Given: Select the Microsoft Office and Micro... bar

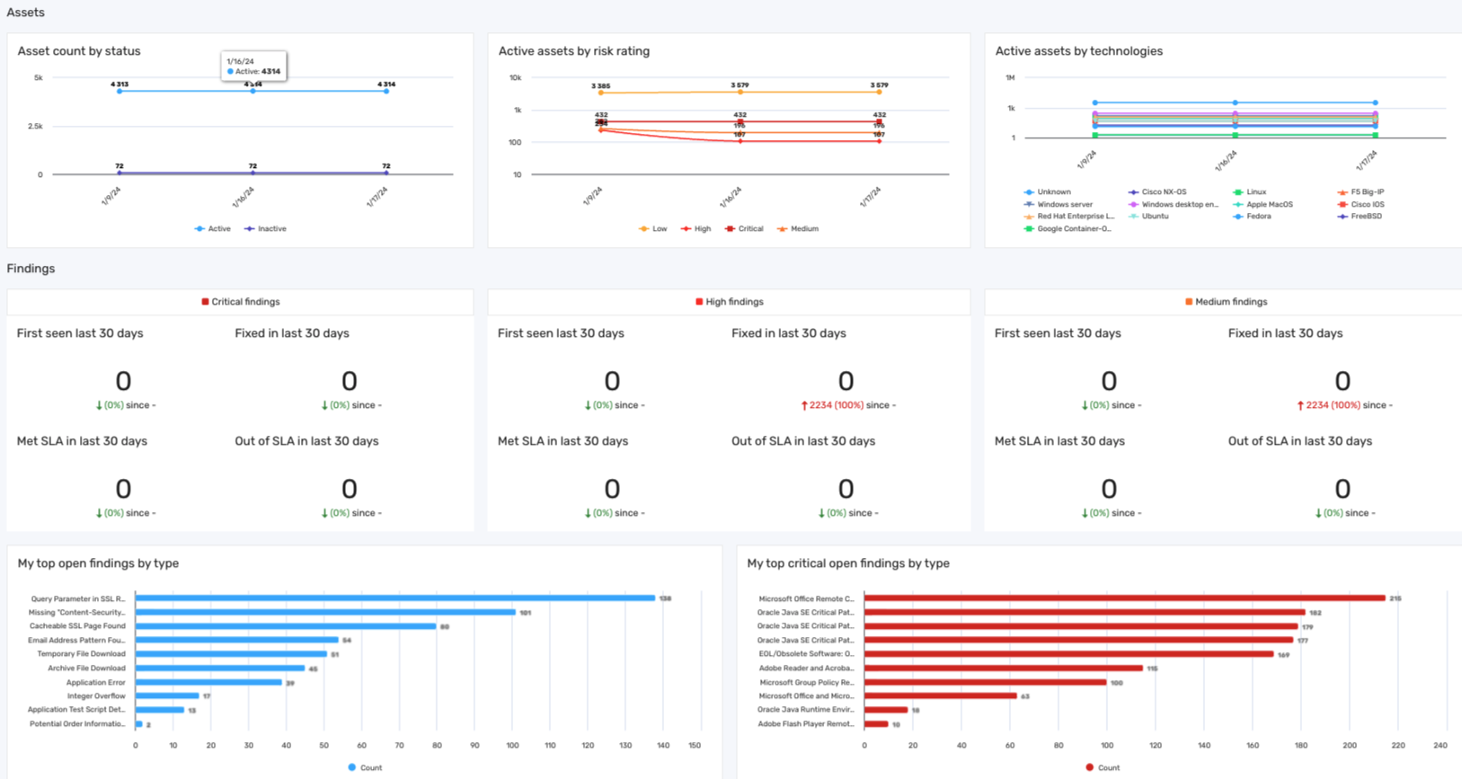Looking at the screenshot, I should click(941, 695).
